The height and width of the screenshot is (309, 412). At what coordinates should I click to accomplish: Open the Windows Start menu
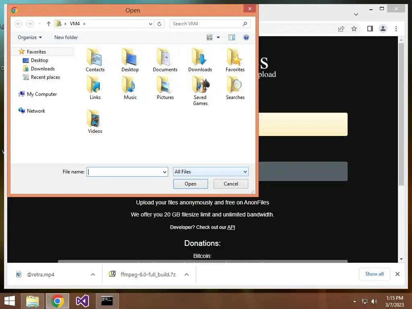(10, 301)
